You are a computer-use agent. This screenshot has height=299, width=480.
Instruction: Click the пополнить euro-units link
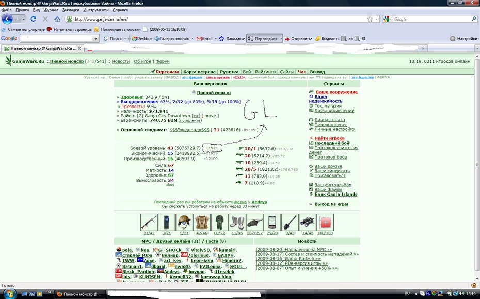tap(190, 120)
